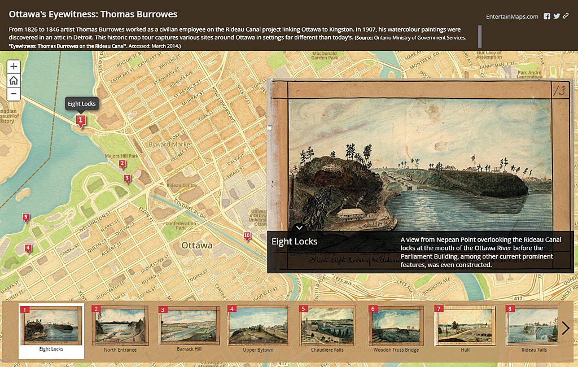Image resolution: width=578 pixels, height=367 pixels.
Task: Open EntertainMaps.com link
Action: pyautogui.click(x=512, y=16)
